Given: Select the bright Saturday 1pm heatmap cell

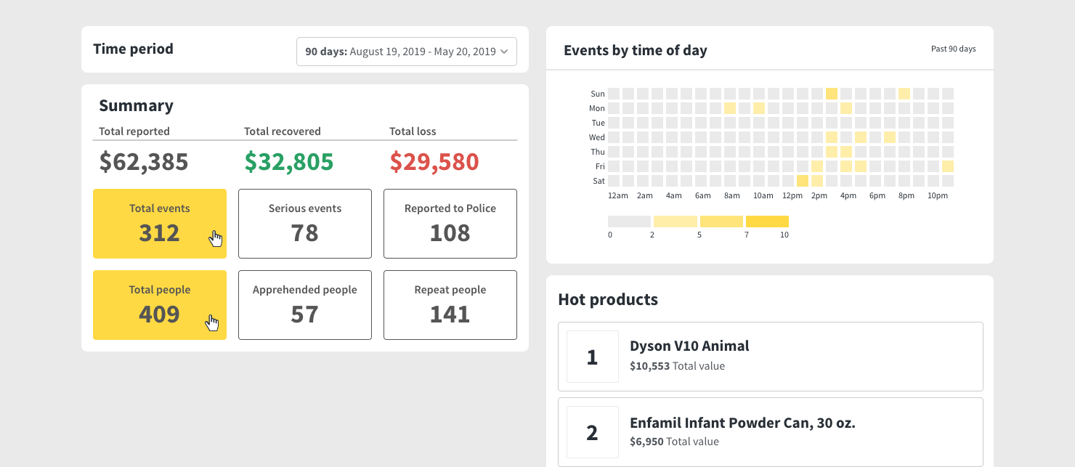Looking at the screenshot, I should pyautogui.click(x=803, y=181).
